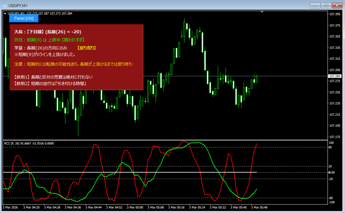
Task: Minimize the USDJPY,M1 chart window
Action: [x=315, y=5]
